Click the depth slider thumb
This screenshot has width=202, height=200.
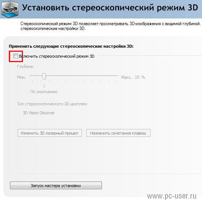[x=44, y=76]
